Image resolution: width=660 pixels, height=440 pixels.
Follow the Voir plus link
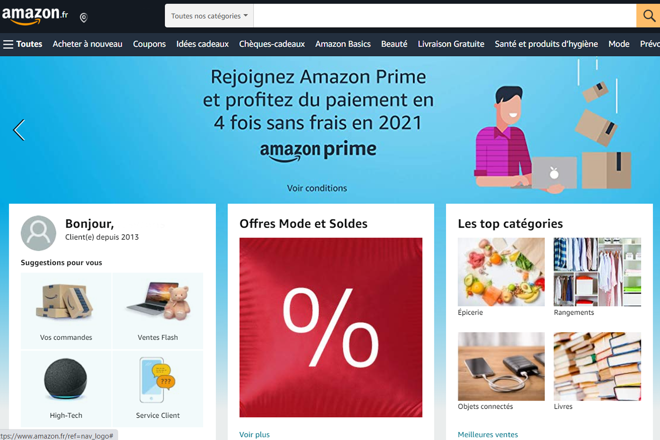coord(255,434)
